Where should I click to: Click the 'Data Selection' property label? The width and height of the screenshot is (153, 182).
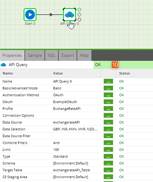click(x=14, y=129)
